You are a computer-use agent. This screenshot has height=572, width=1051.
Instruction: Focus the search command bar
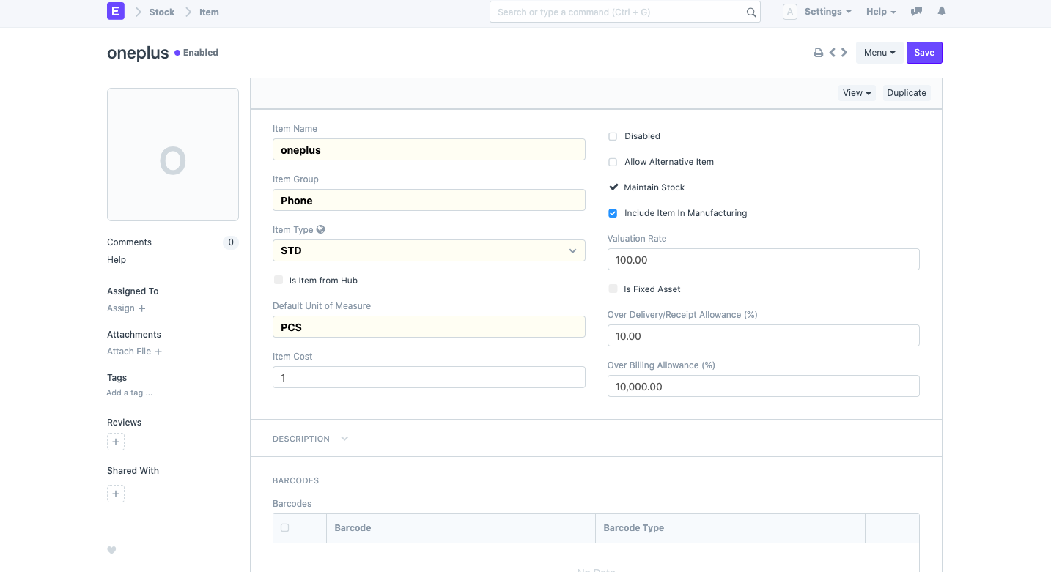[625, 12]
